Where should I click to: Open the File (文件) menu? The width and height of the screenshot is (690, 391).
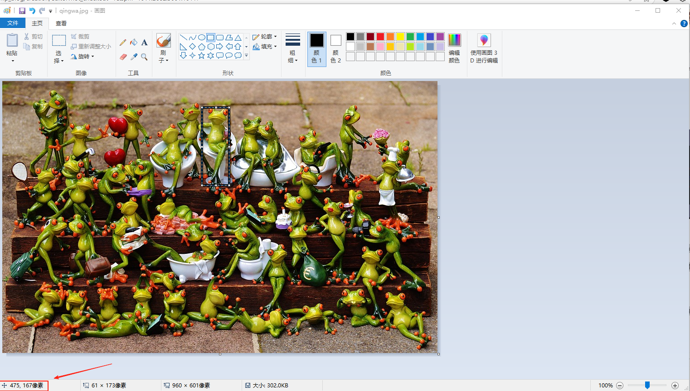tap(13, 23)
